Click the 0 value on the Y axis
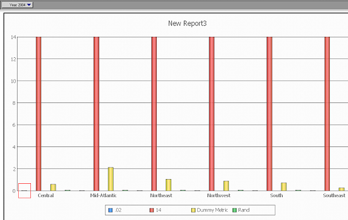Screen dimensions: 348x220 click(x=14, y=191)
